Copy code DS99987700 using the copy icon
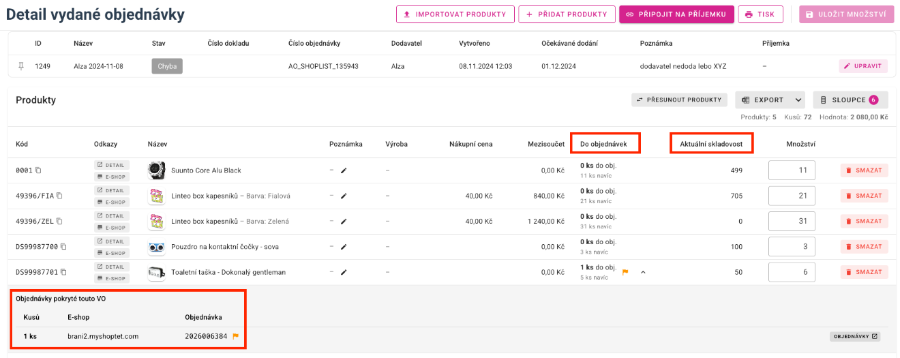The image size is (900, 358). (x=63, y=247)
